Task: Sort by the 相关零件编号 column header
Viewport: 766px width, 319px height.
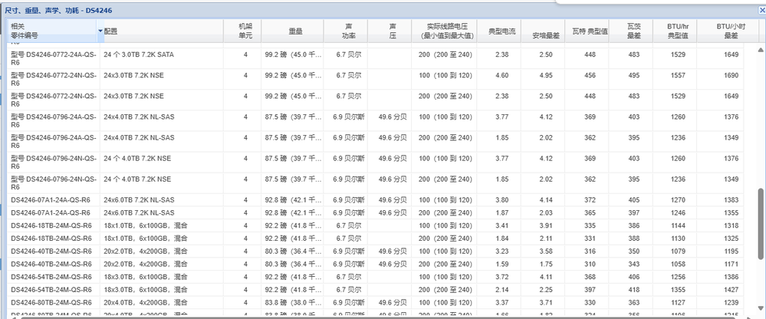Action: (x=52, y=31)
